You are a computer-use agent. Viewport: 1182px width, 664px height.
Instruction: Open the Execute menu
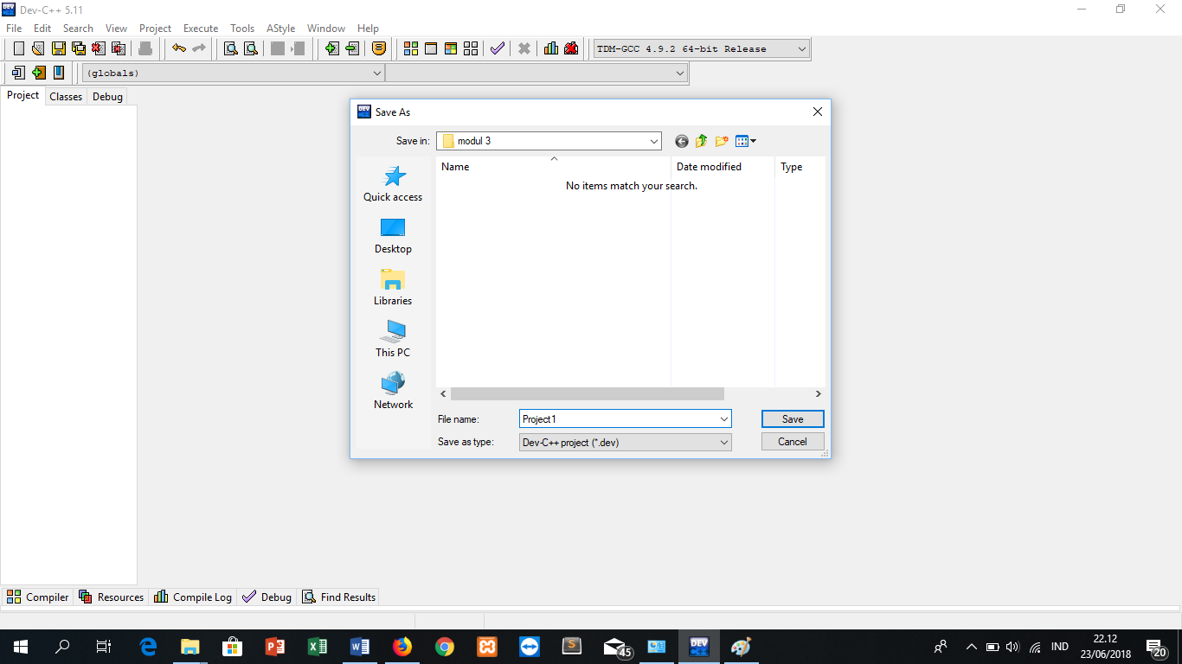click(201, 29)
